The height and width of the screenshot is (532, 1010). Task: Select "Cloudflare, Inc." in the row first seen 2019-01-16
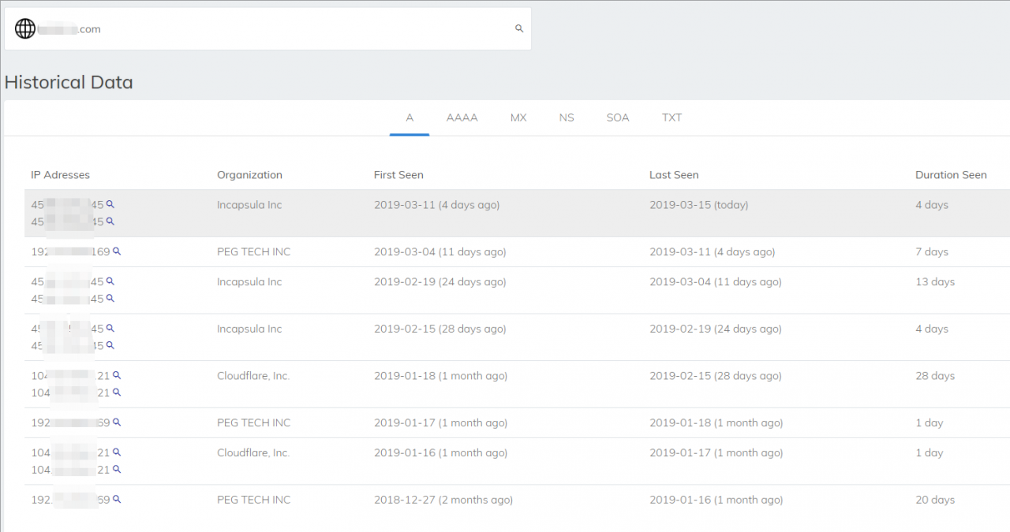point(253,453)
